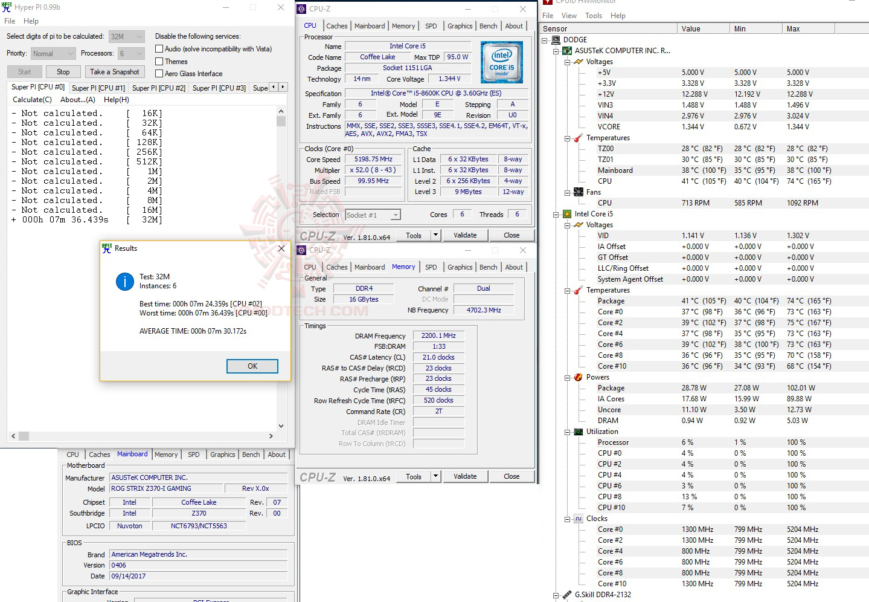Viewport: 869px width, 602px height.
Task: Click the Clocks waveform icon
Action: coord(579,519)
